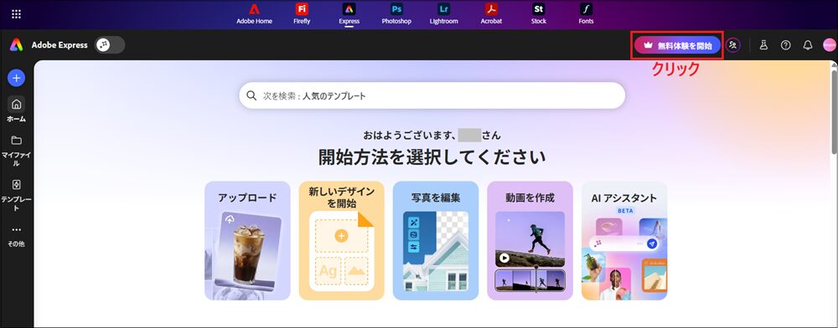Open the invite people icon

(x=733, y=45)
